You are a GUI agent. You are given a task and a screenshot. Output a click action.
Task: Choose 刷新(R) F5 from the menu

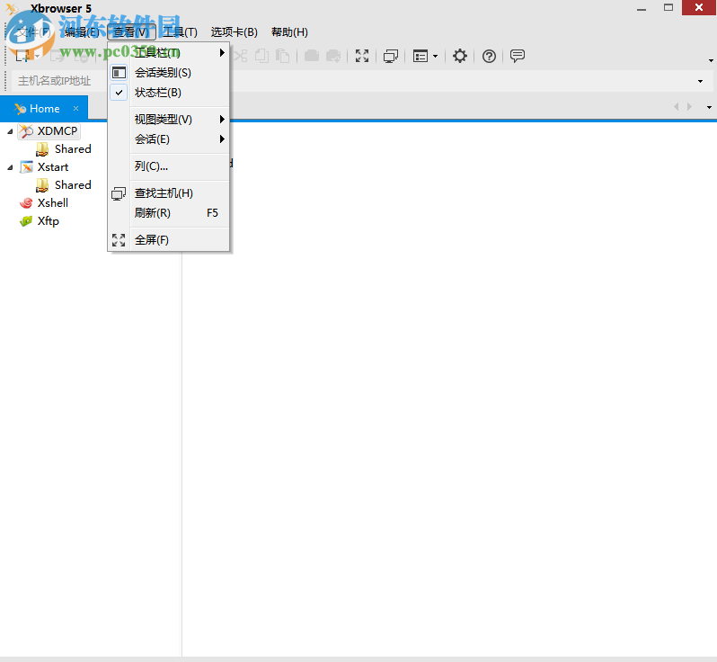169,213
